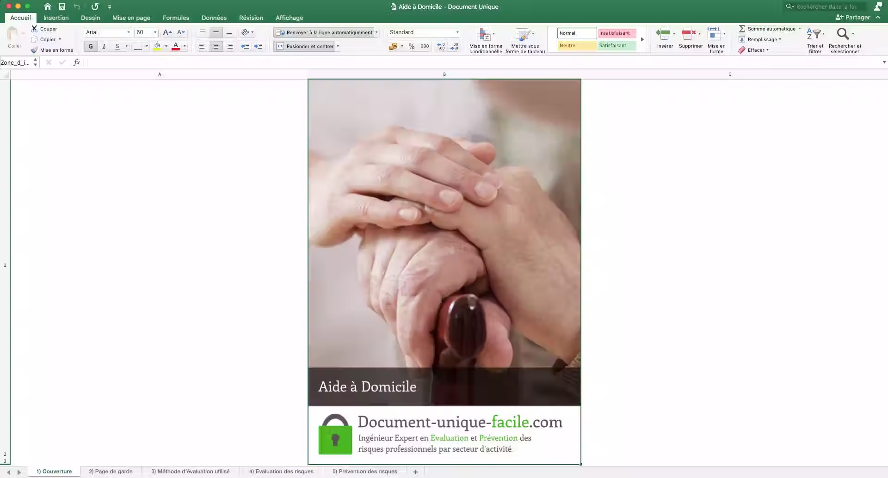Apply percentage number format
Image resolution: width=888 pixels, height=478 pixels.
[x=411, y=46]
